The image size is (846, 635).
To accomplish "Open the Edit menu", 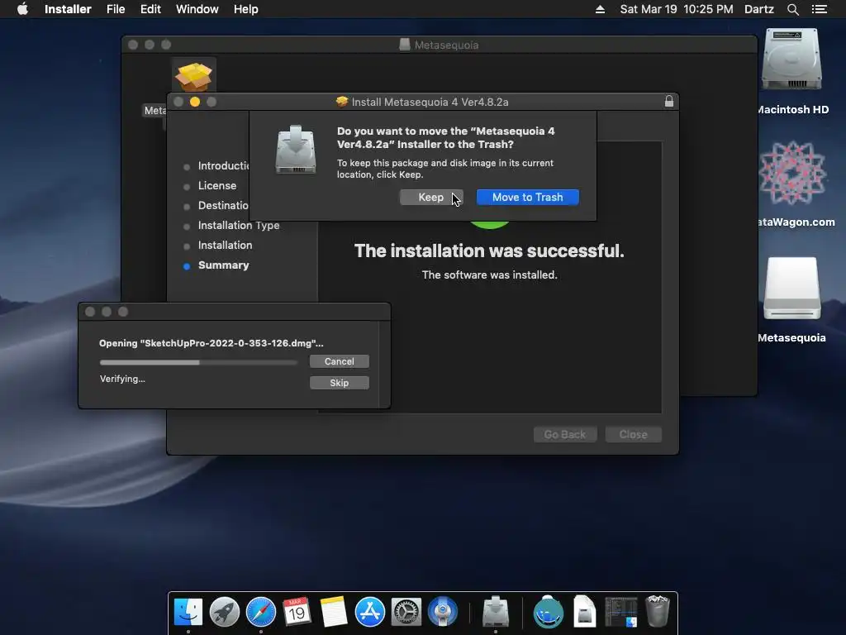I will pos(150,9).
